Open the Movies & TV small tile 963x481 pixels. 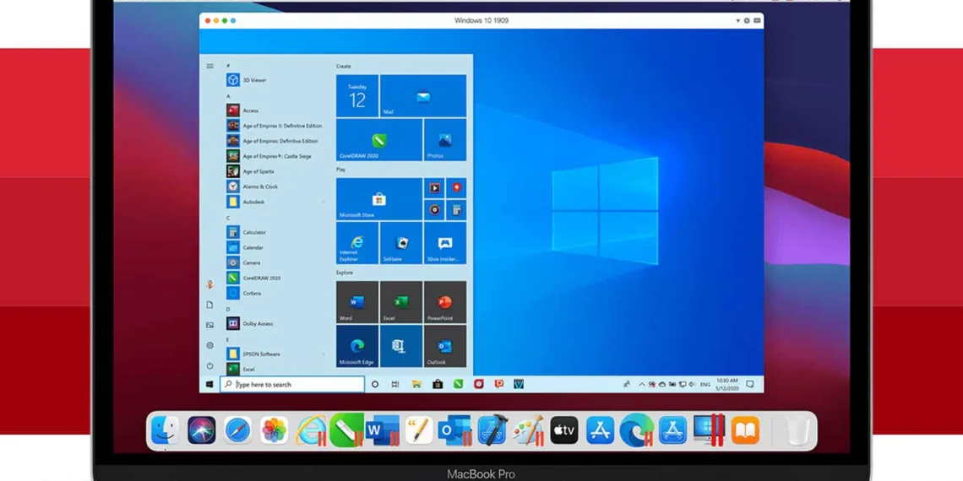(x=434, y=187)
